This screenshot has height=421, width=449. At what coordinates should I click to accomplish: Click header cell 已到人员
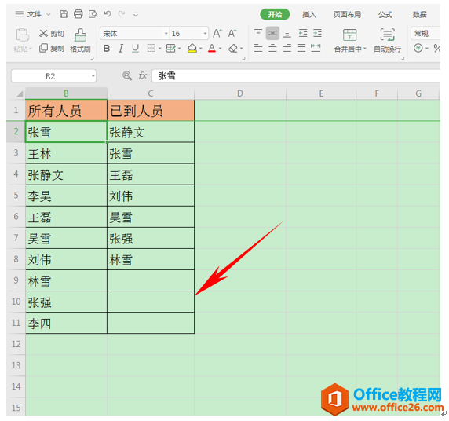151,110
